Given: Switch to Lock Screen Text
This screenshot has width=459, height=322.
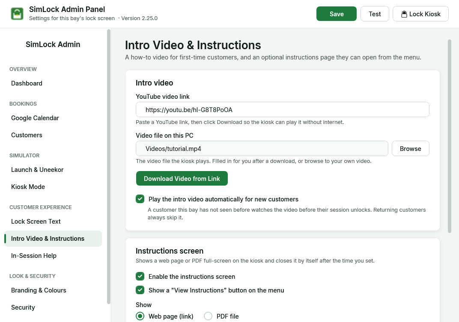Looking at the screenshot, I should tap(53, 222).
